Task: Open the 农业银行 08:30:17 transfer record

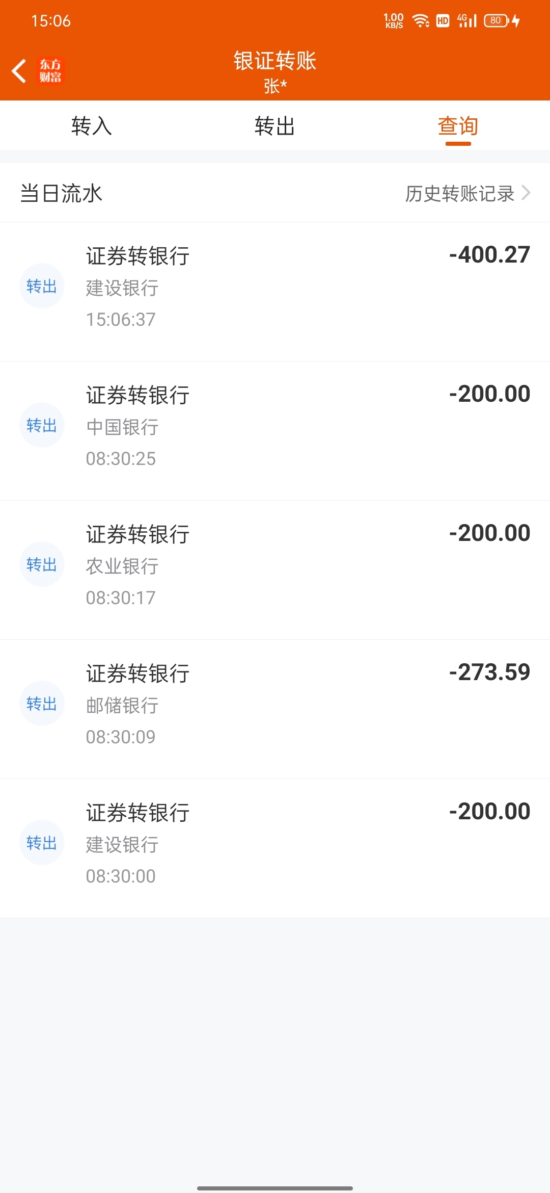Action: [x=275, y=570]
